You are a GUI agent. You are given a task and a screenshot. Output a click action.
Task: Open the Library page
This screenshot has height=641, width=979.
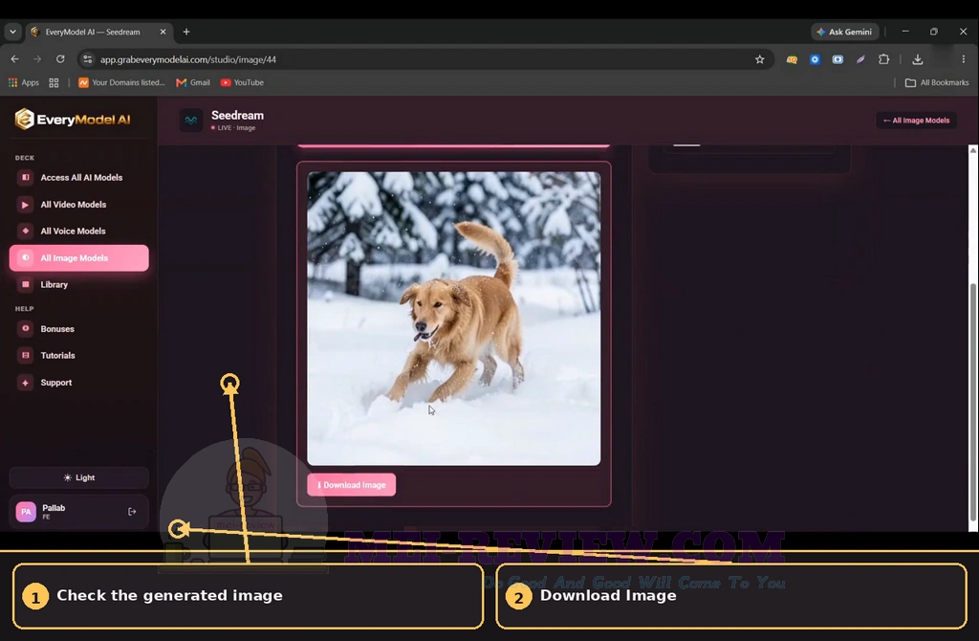tap(78, 284)
